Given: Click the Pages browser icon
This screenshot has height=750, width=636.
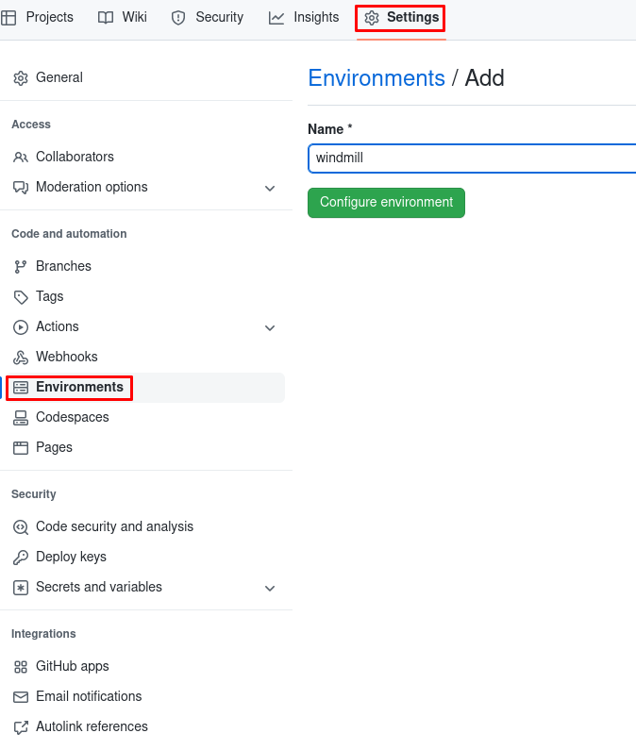Looking at the screenshot, I should click(21, 448).
